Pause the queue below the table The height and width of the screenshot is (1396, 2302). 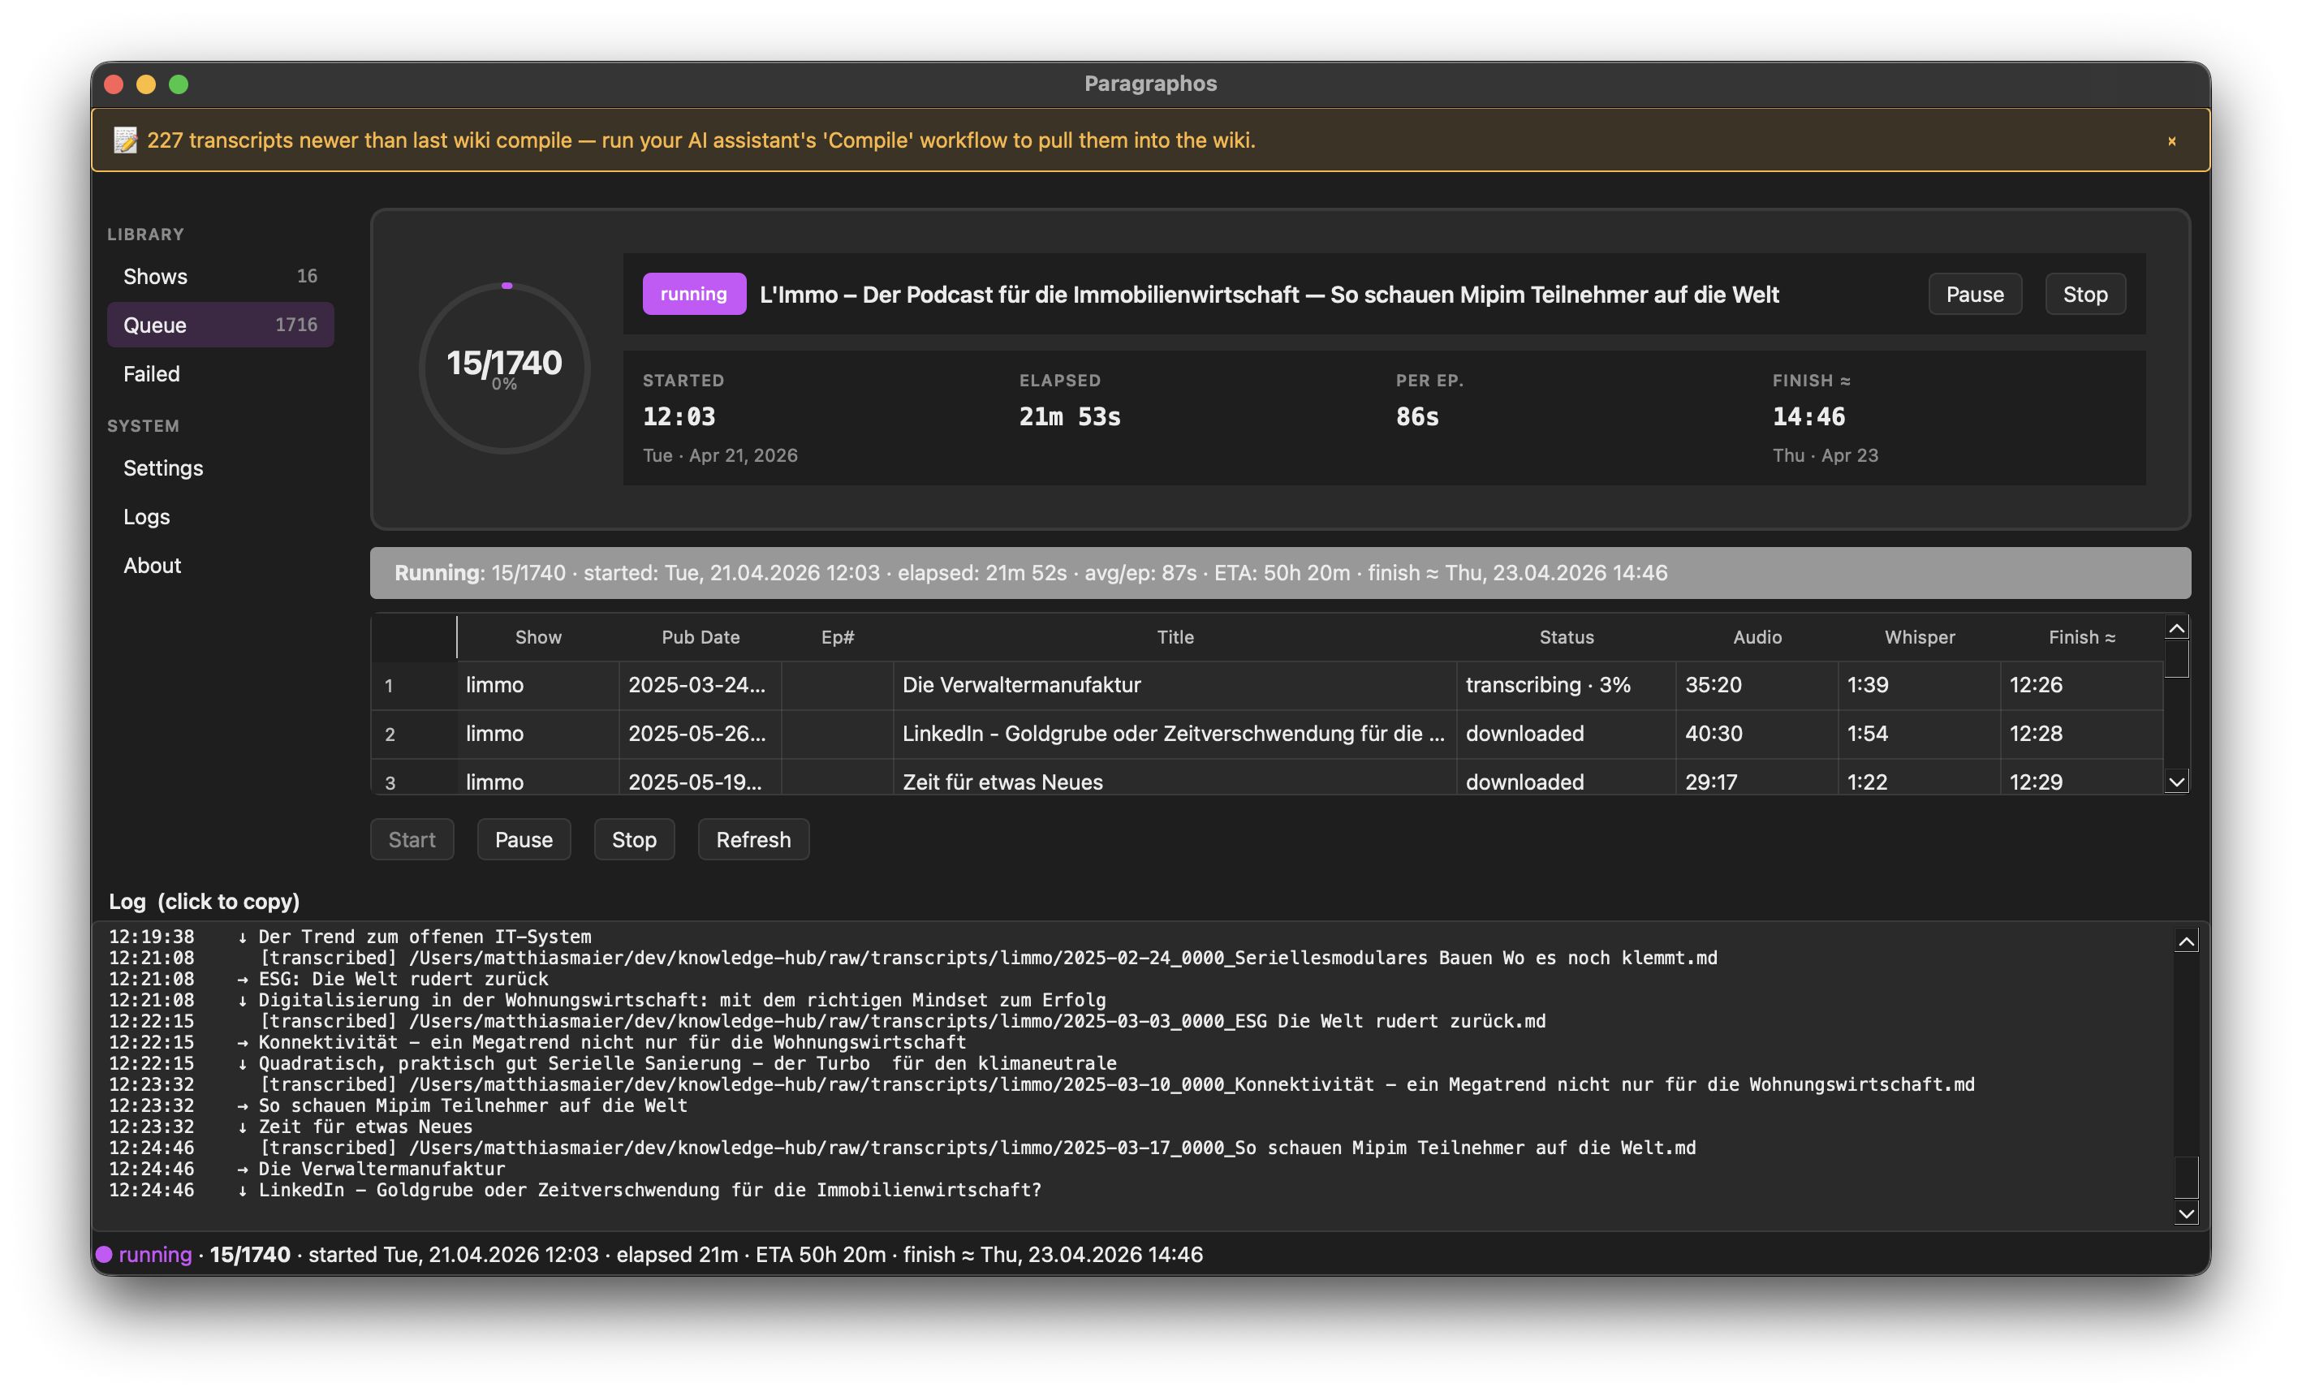[524, 839]
